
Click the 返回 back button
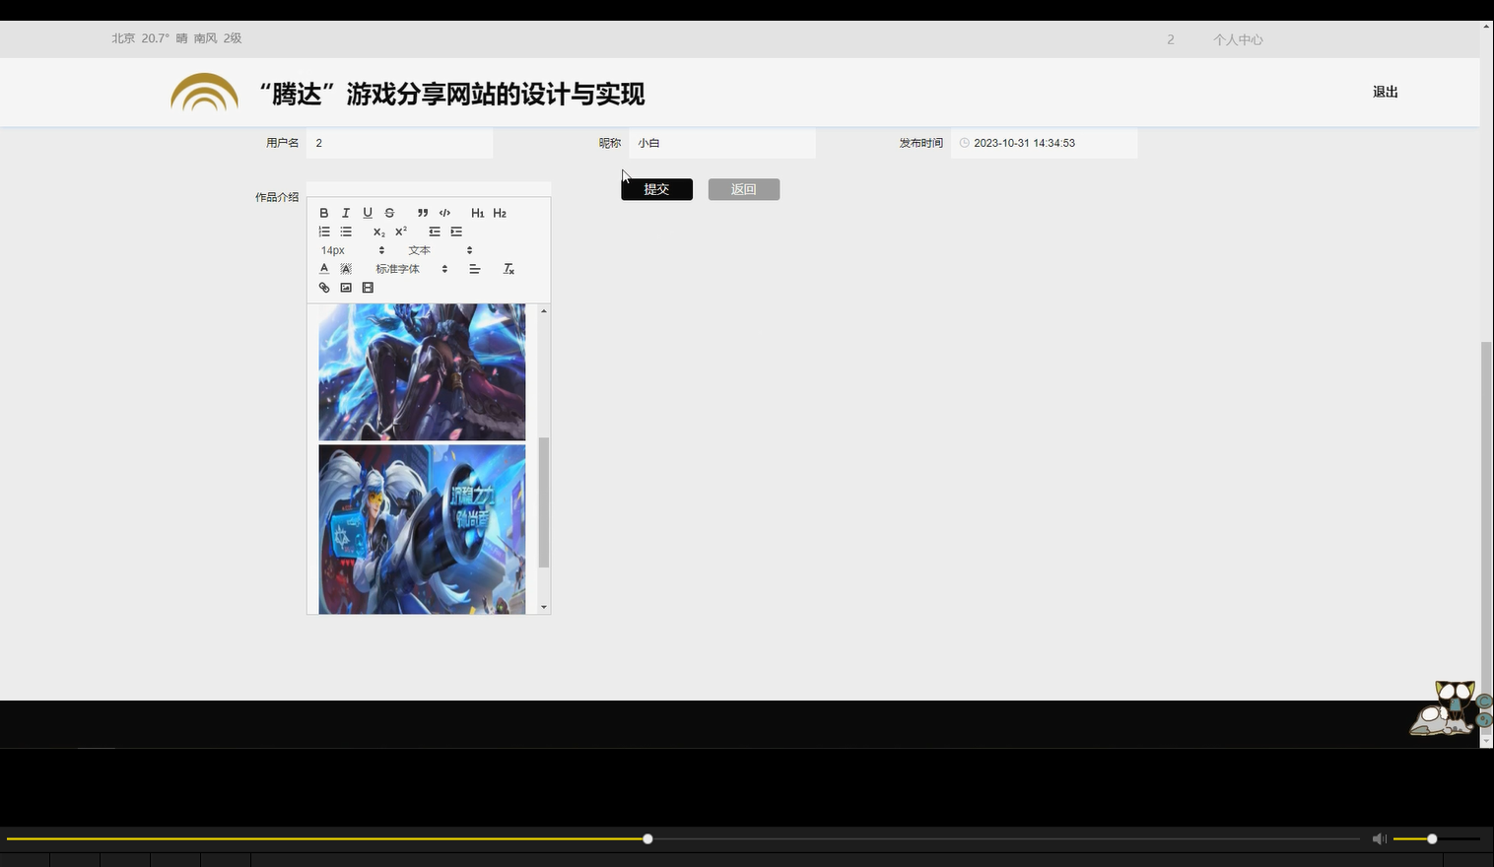(744, 189)
